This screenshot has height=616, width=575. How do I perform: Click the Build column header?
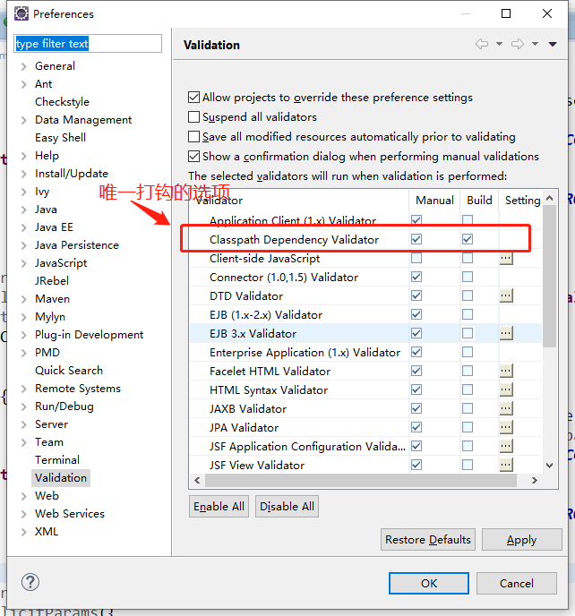[x=479, y=201]
